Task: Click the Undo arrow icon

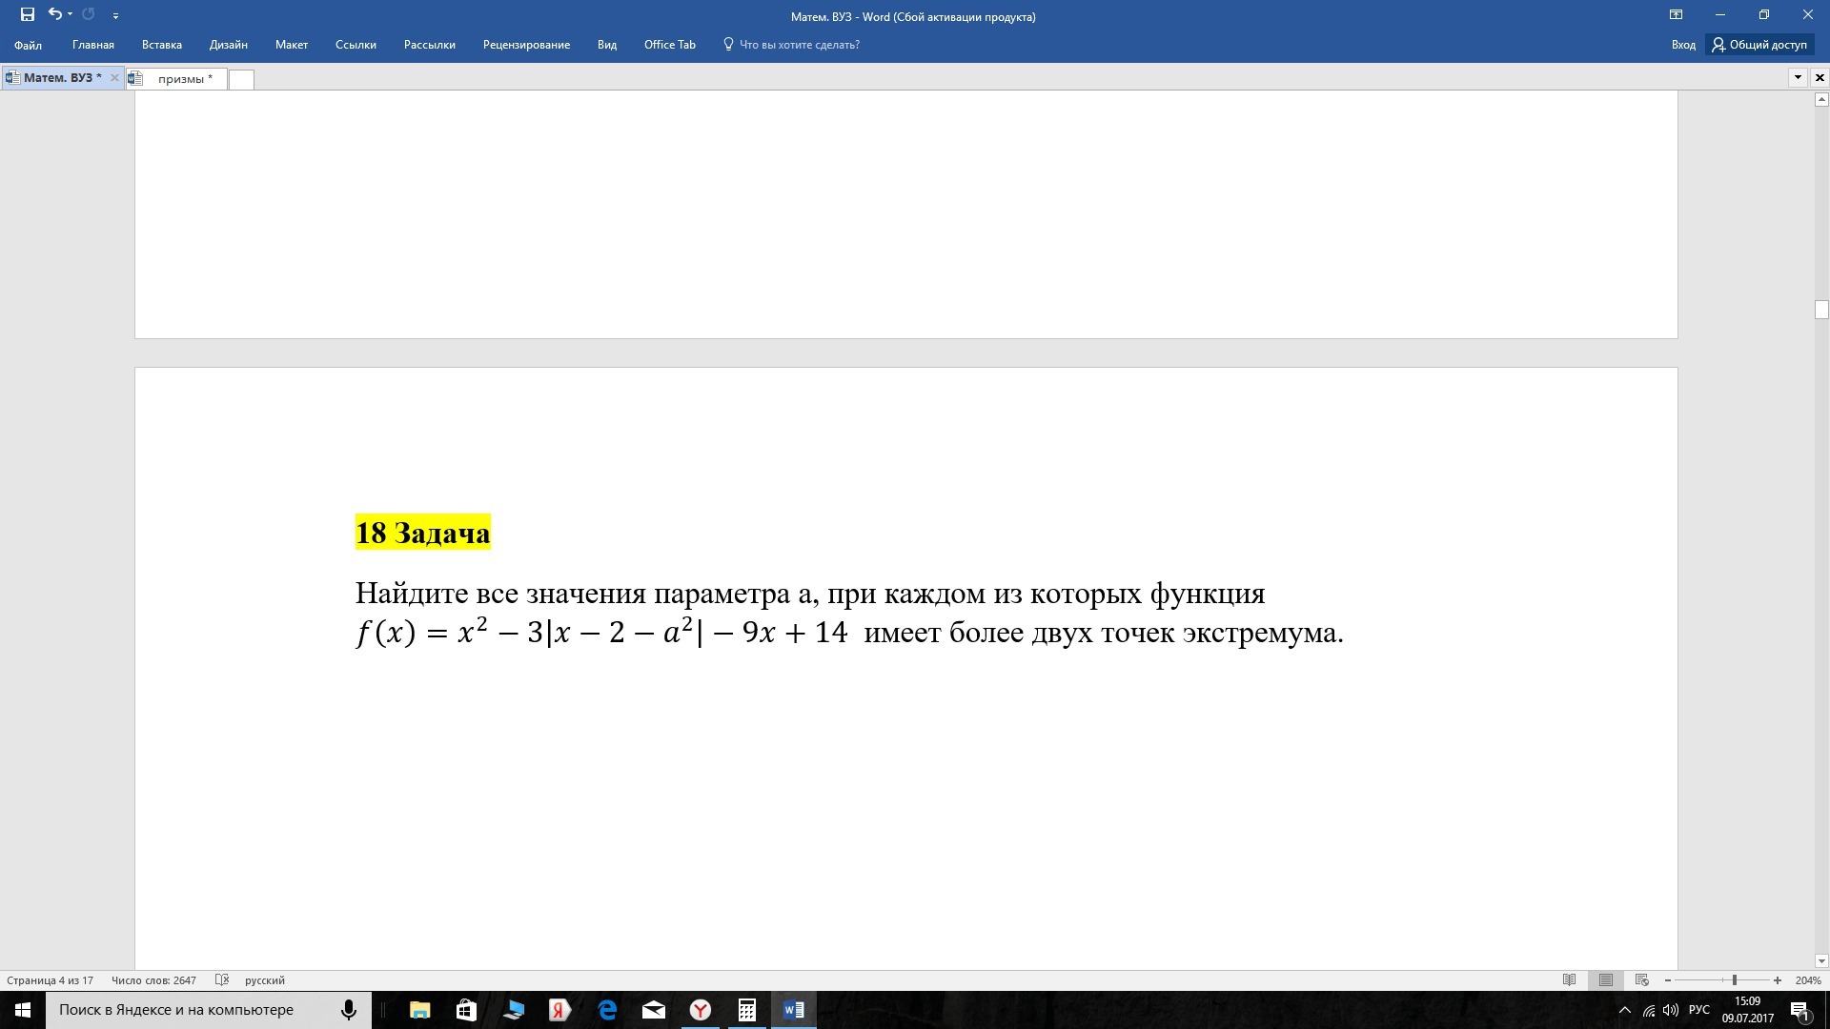Action: (x=54, y=14)
